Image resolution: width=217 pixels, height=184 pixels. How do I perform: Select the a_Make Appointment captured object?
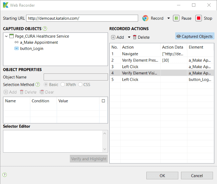[x=39, y=42]
